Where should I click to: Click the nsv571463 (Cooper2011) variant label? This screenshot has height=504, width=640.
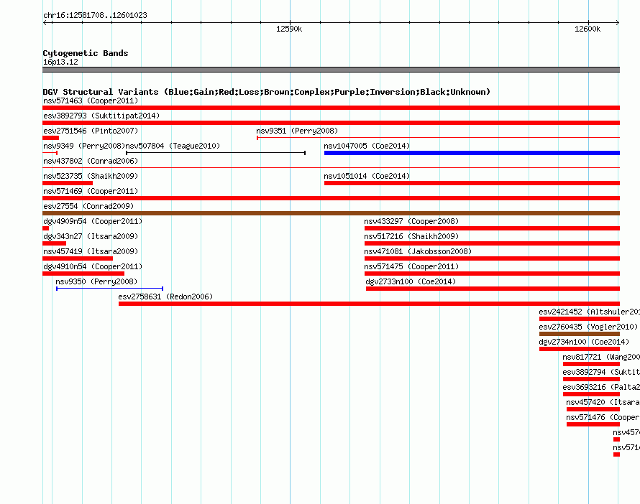[91, 101]
